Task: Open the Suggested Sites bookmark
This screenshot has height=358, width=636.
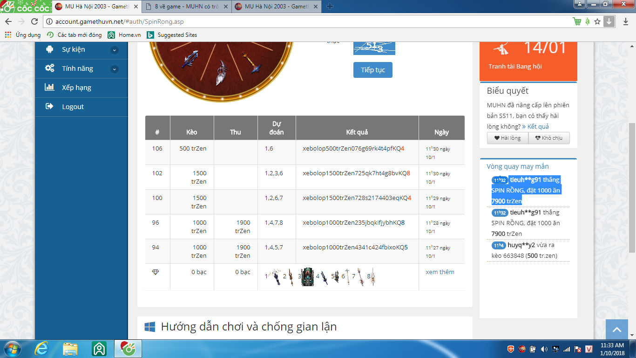Action: coord(172,35)
